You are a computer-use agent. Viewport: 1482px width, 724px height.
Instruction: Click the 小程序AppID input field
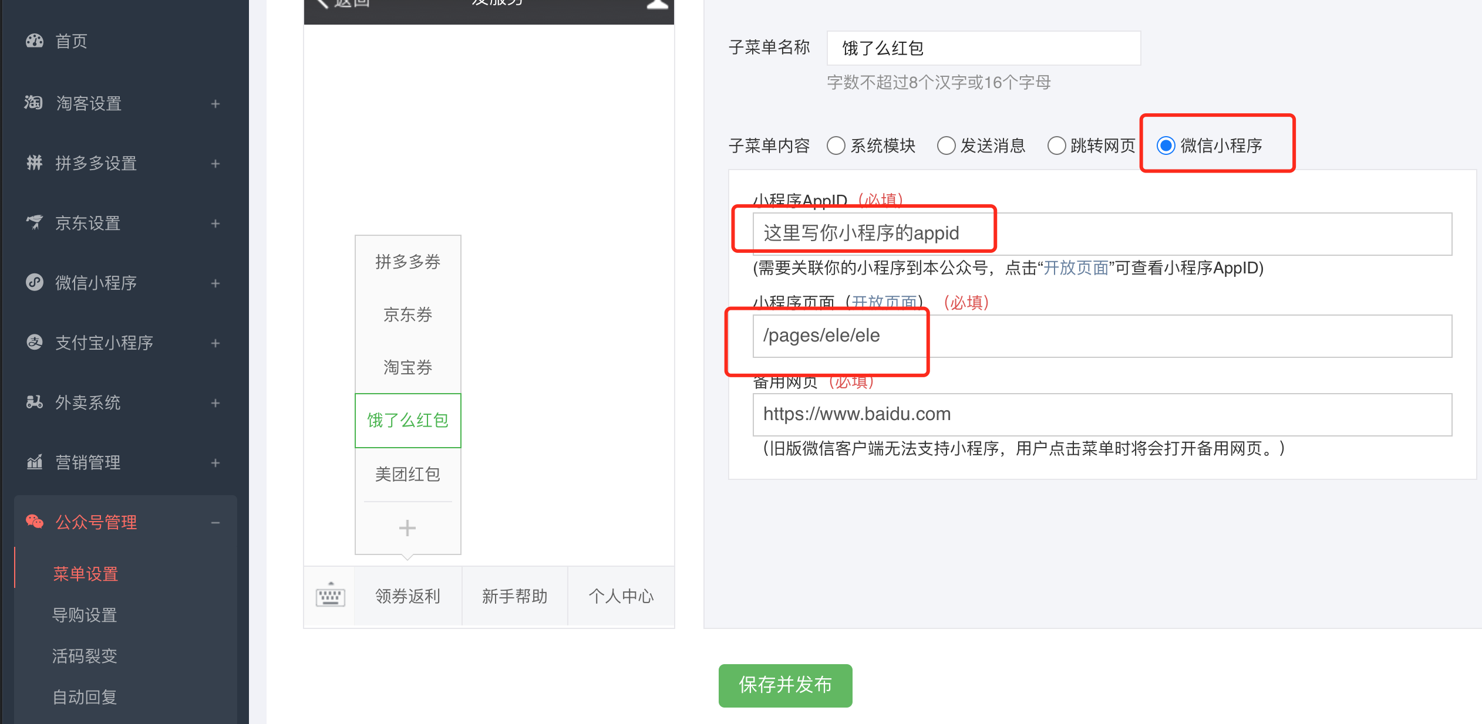[x=1102, y=234]
